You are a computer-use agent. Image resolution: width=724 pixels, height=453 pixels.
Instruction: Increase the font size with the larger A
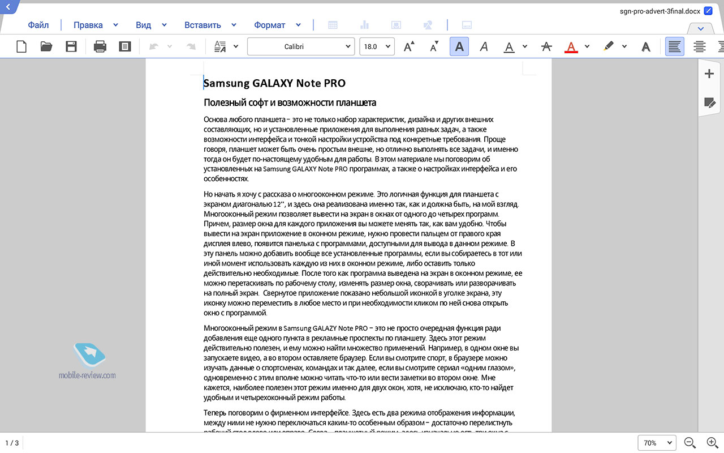(409, 46)
